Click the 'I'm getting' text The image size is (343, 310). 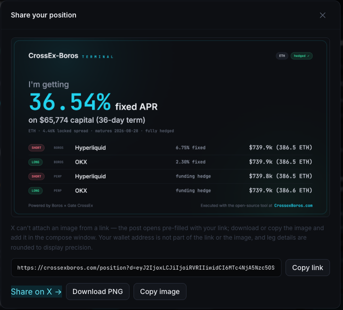48,85
